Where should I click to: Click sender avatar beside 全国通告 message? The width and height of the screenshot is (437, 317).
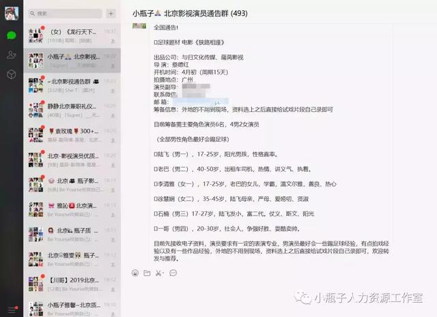(139, 26)
